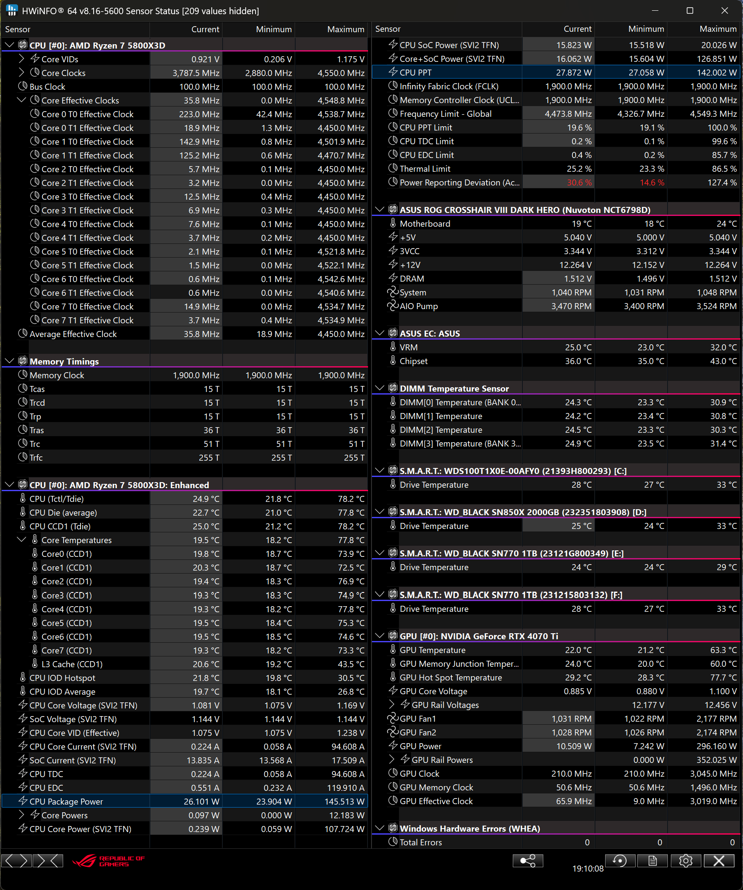Collapse the CPU [#0]: AMD Ryzen 7 5800X3D group
743x890 pixels.
(9, 45)
